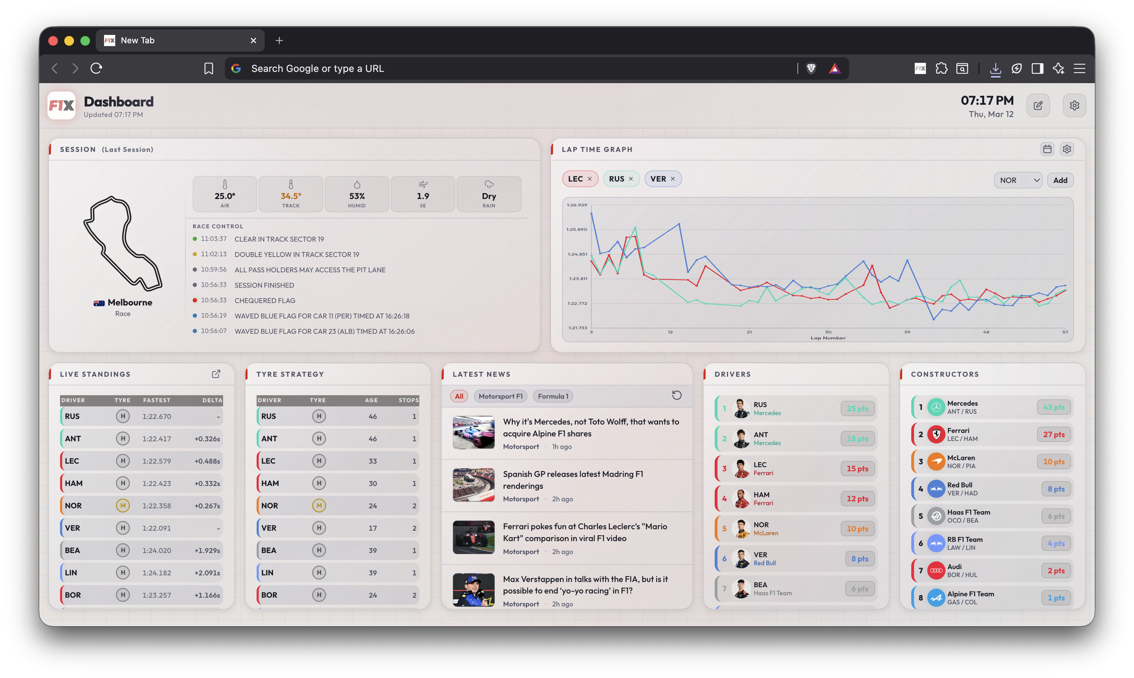Select the All news filter
Image resolution: width=1134 pixels, height=678 pixels.
[459, 396]
